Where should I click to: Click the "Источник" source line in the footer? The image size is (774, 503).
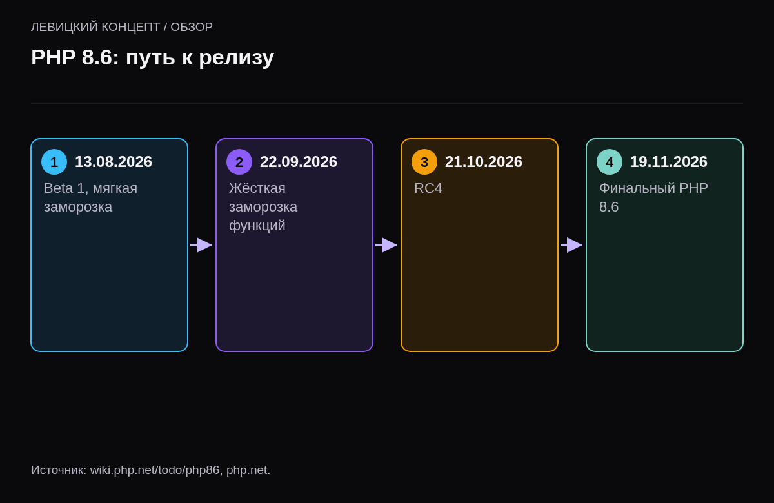151,470
